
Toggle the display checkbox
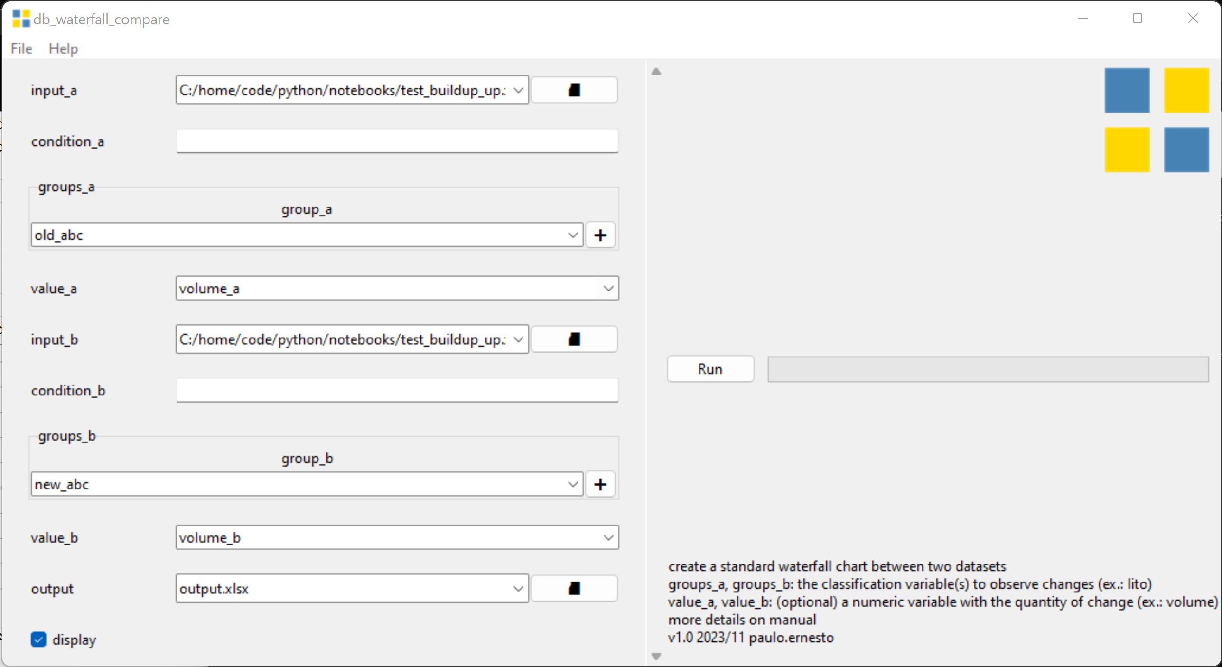(38, 639)
